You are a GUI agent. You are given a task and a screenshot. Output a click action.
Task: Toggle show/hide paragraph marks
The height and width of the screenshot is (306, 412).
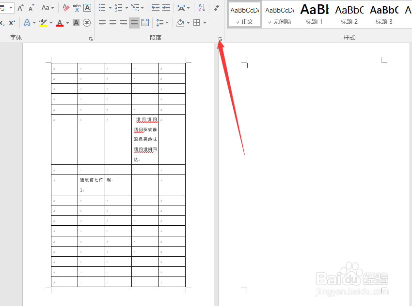(217, 8)
